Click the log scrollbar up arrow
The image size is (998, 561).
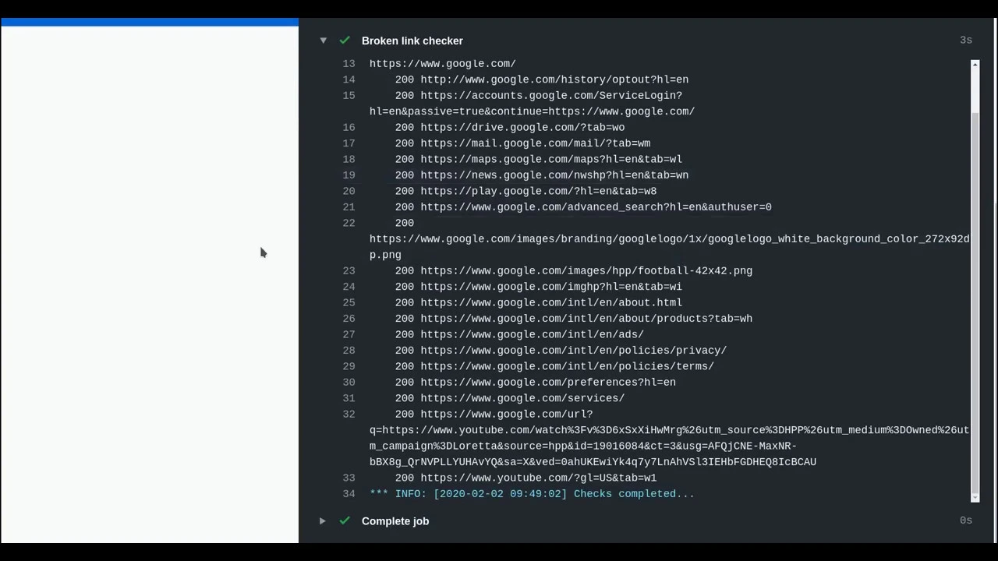tap(975, 65)
